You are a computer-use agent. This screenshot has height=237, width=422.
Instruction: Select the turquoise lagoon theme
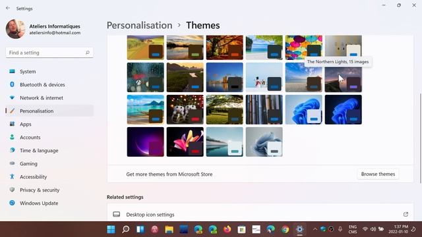pos(145,110)
